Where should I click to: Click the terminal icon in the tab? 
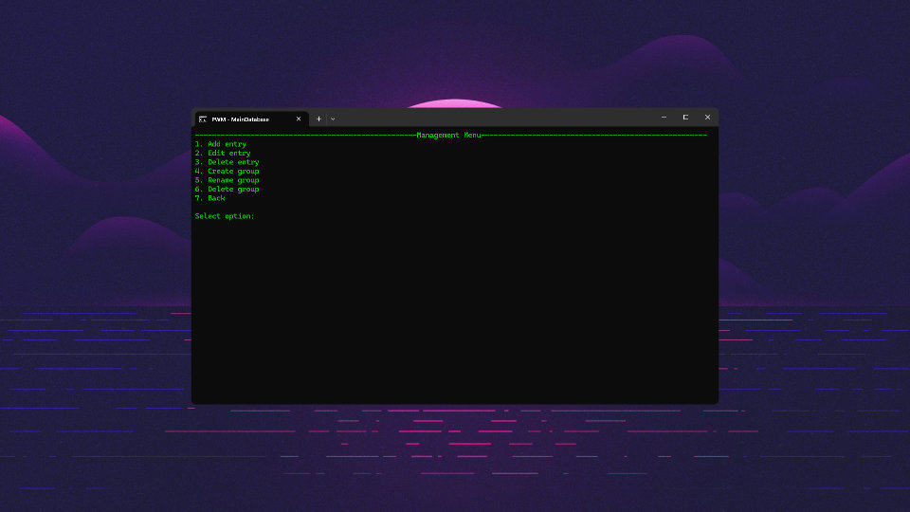(x=203, y=119)
